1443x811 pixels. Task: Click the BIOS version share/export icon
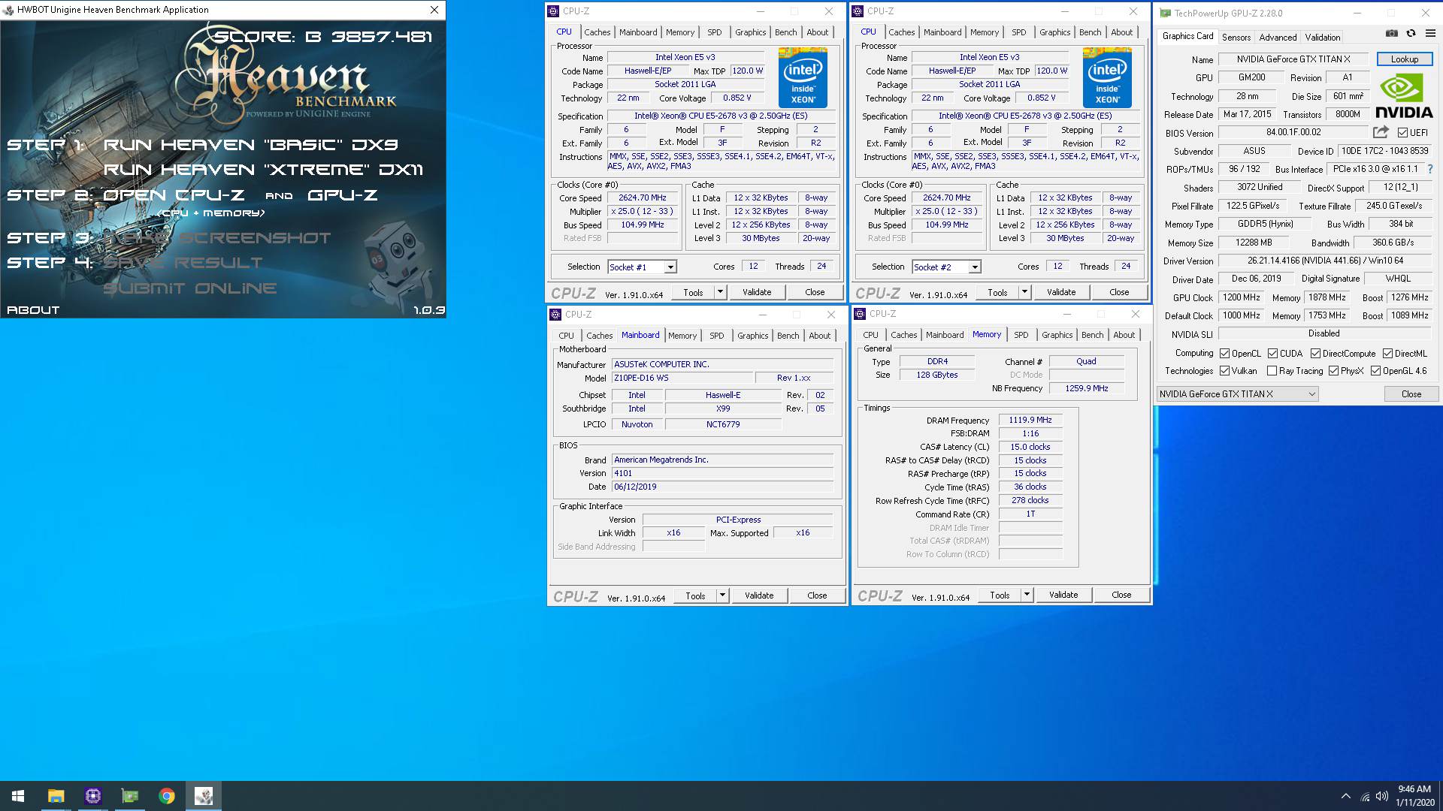click(1381, 132)
